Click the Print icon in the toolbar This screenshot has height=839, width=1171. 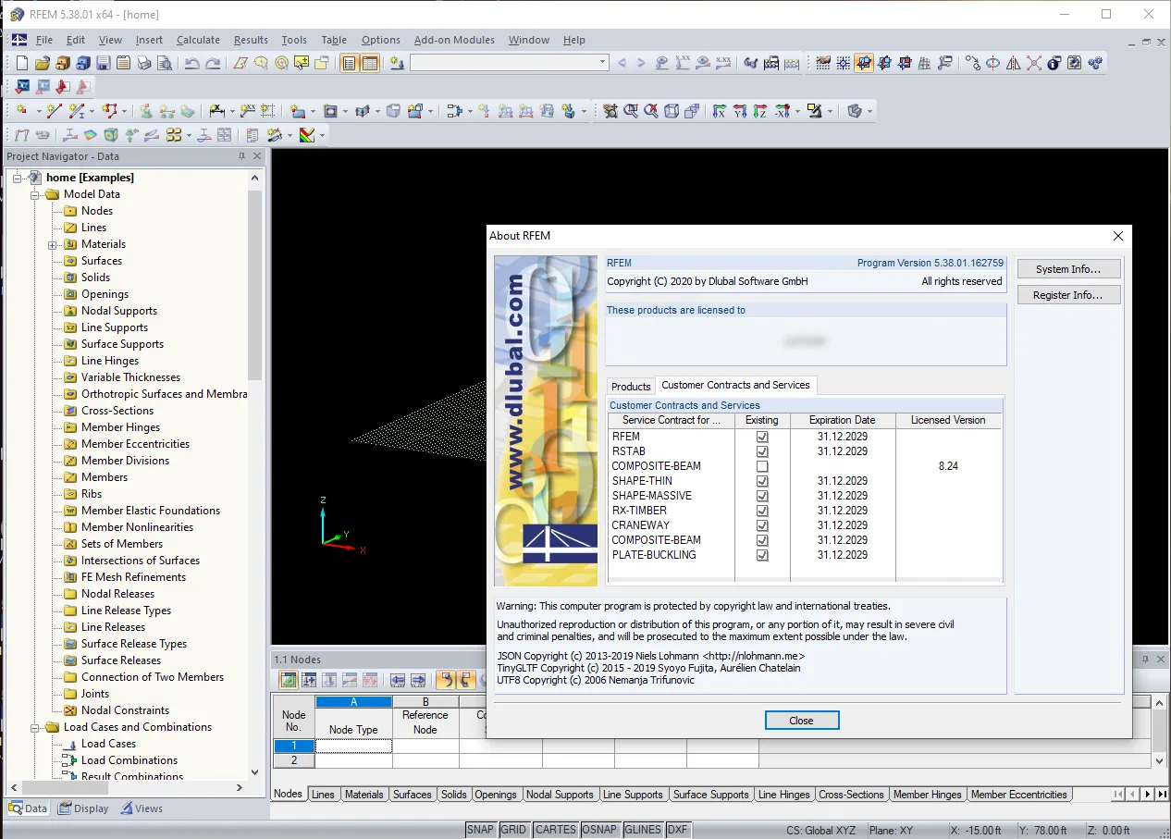tap(144, 63)
